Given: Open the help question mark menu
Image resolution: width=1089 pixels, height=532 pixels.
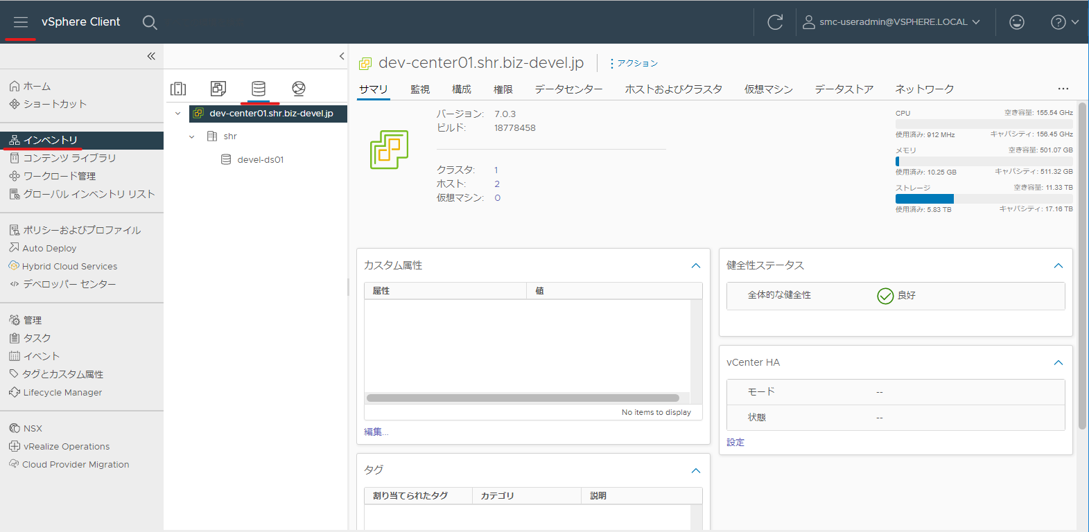Looking at the screenshot, I should click(x=1064, y=22).
